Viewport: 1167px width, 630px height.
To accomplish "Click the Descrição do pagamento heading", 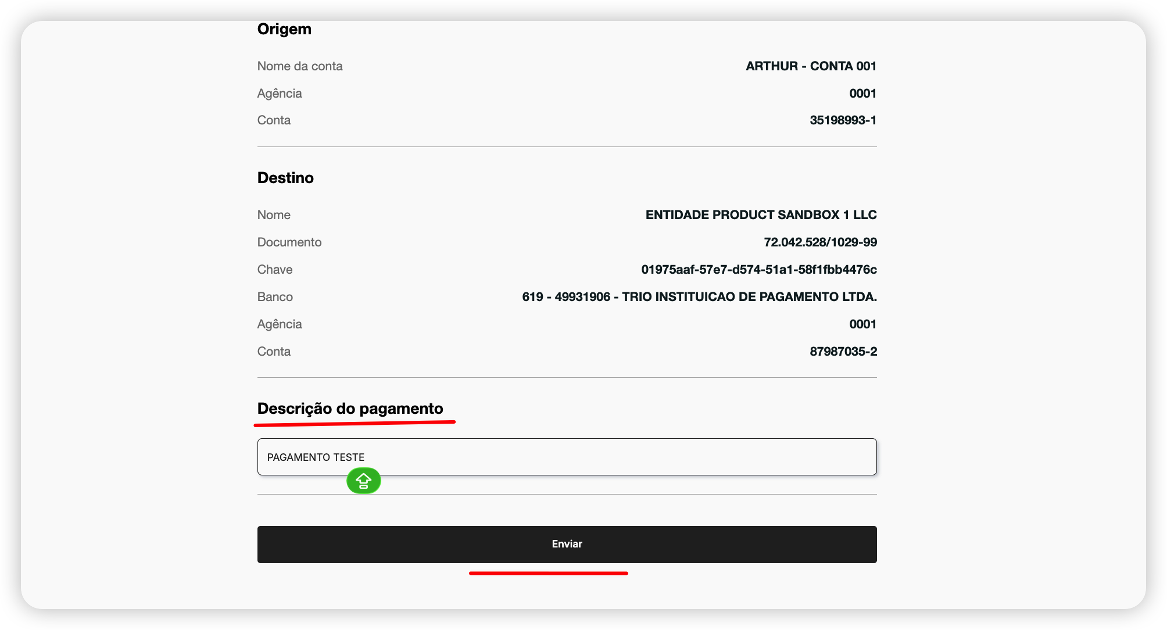I will [x=350, y=409].
